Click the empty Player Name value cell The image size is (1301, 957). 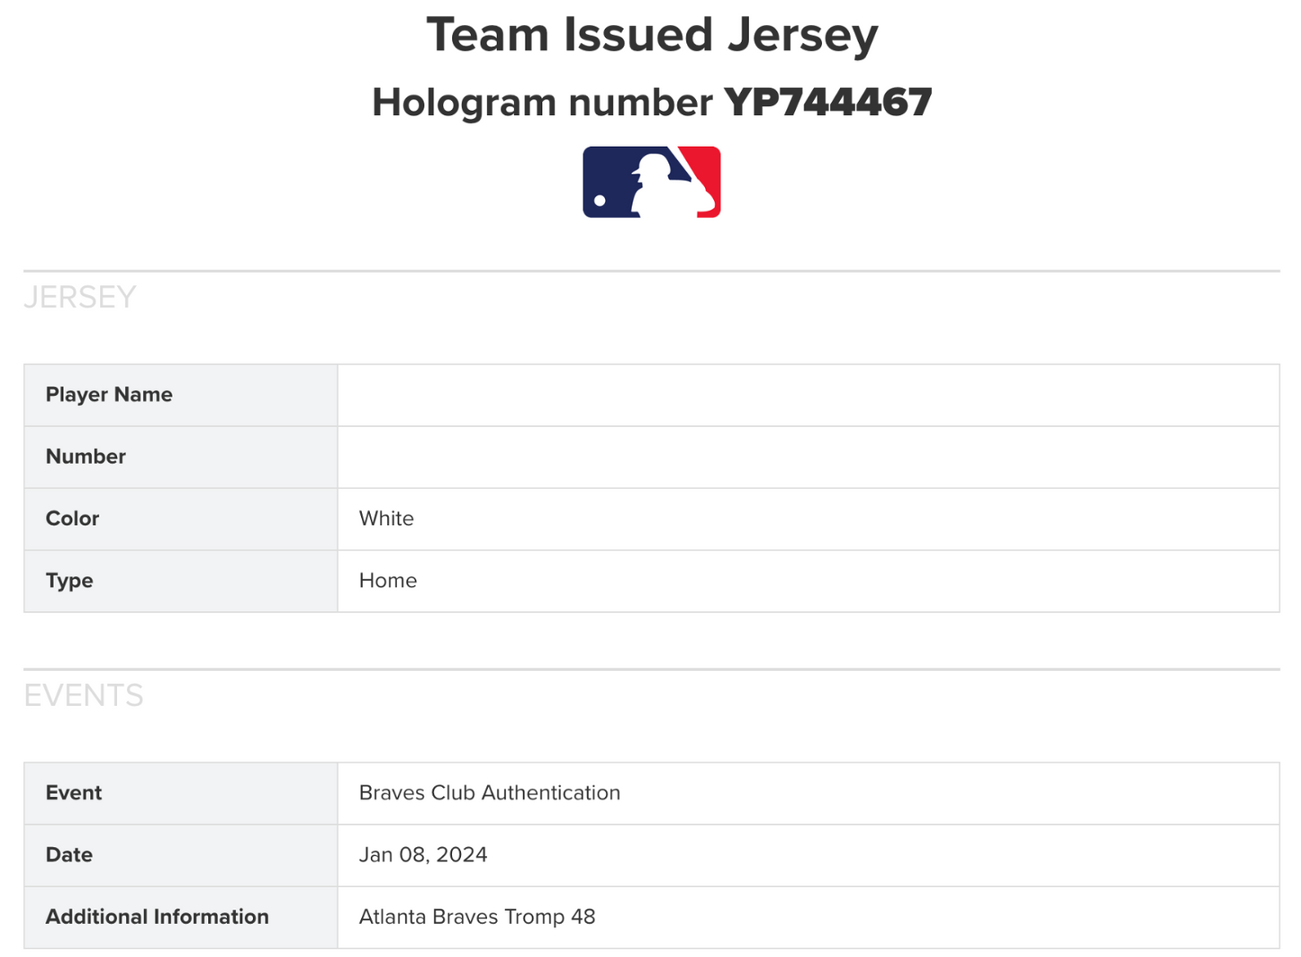(808, 395)
